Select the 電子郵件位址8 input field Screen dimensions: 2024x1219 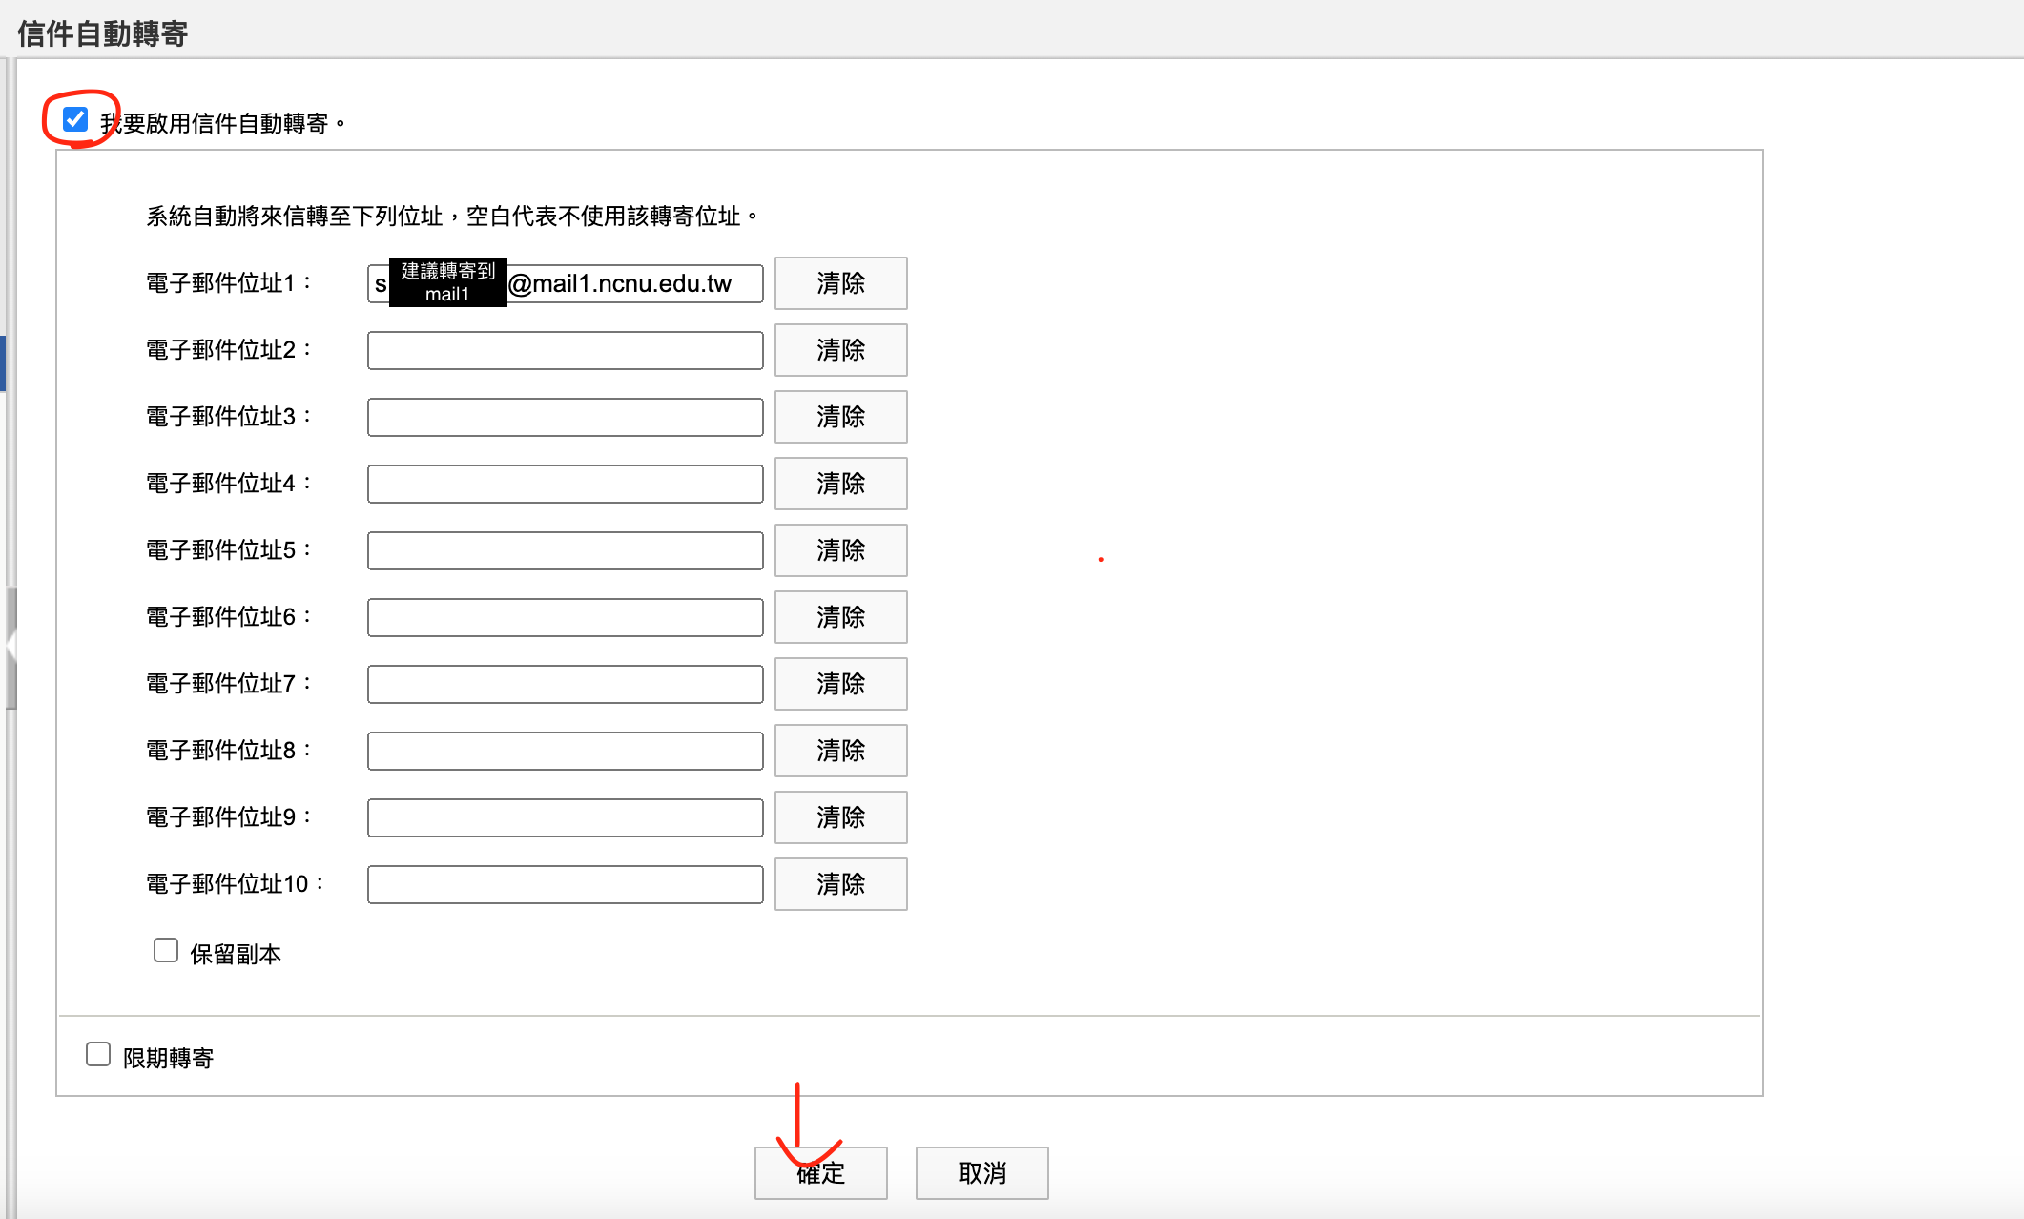point(566,751)
